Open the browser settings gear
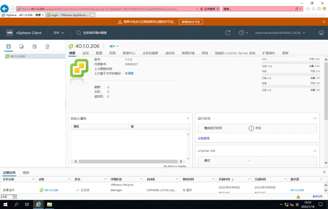The image size is (328, 209). 319,9
